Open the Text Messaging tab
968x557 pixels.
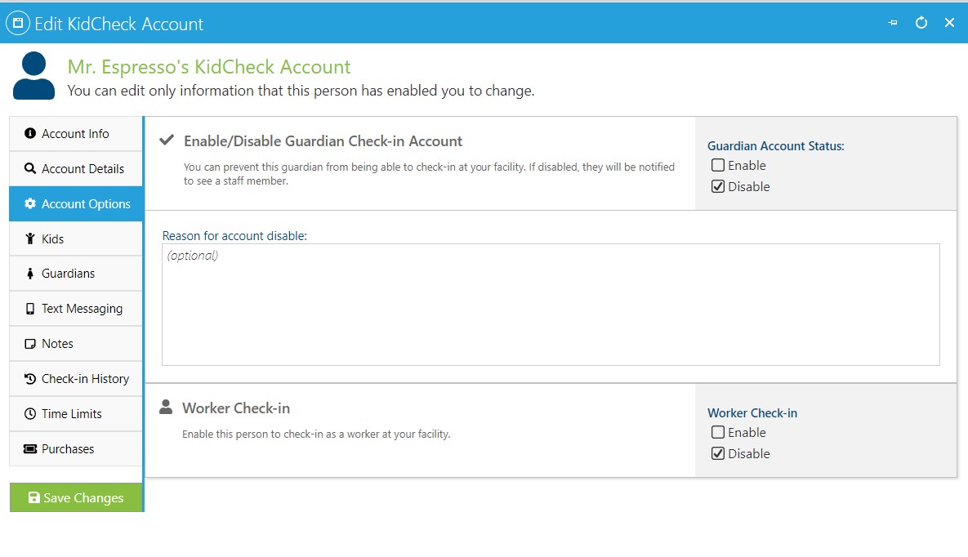pyautogui.click(x=76, y=309)
